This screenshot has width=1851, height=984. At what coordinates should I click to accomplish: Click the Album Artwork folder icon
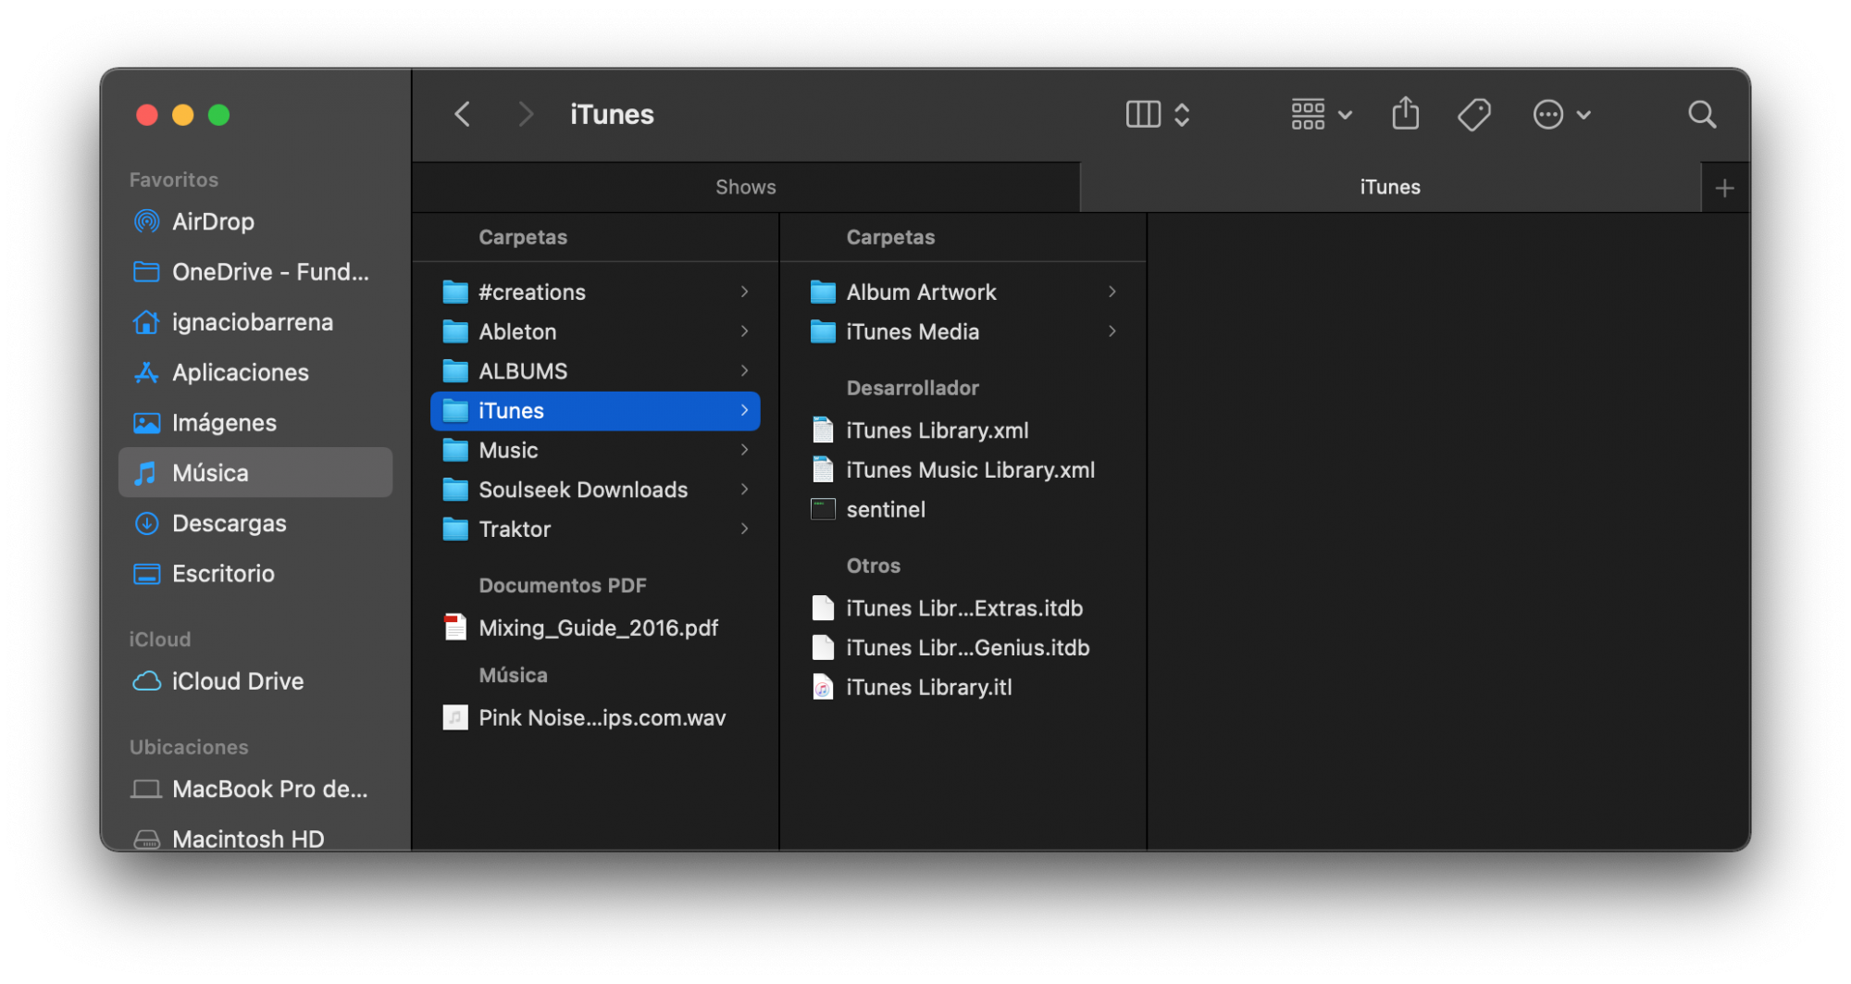[x=823, y=292]
